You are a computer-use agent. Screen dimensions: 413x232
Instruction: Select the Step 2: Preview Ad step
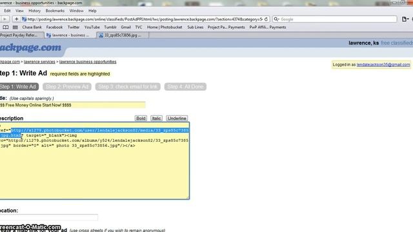pos(67,87)
